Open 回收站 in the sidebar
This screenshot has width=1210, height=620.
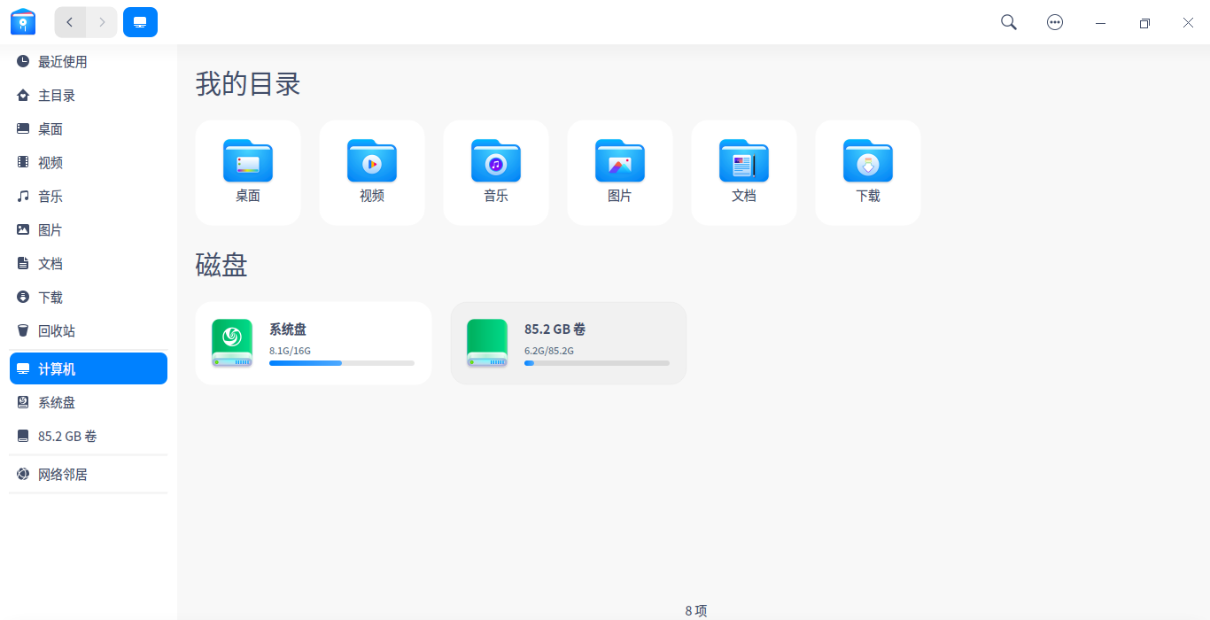(x=89, y=331)
